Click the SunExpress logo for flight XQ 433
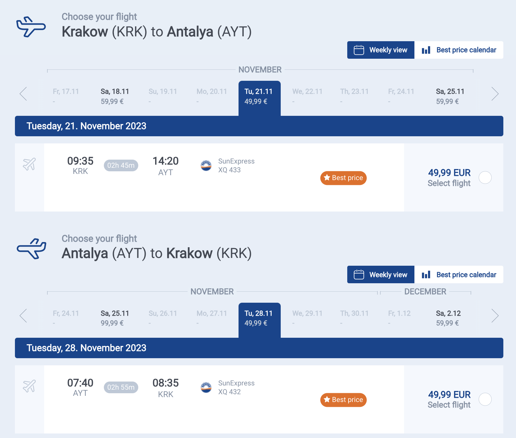Viewport: 516px width, 438px height. tap(206, 165)
